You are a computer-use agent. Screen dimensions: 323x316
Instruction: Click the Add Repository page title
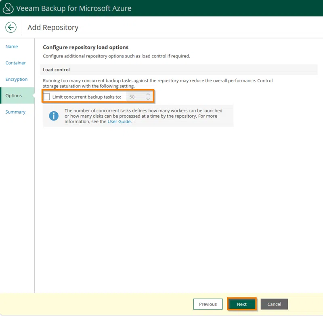(53, 28)
